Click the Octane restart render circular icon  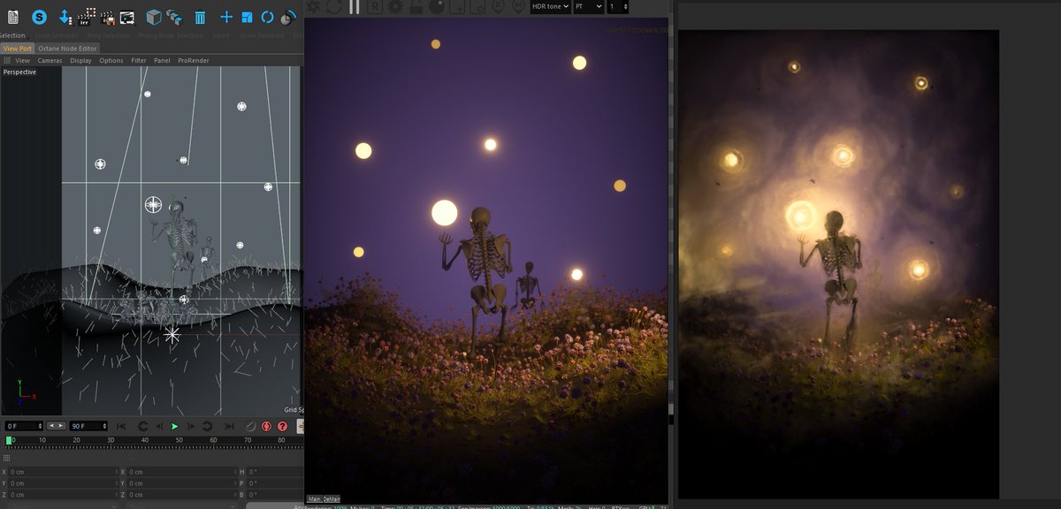[334, 6]
